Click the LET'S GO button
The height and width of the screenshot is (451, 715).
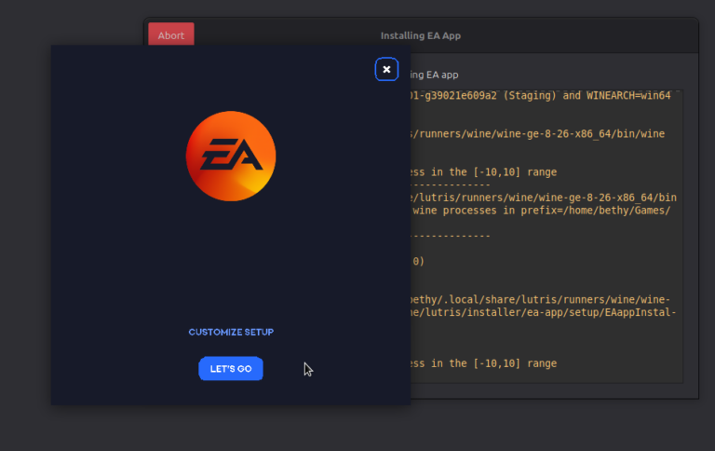click(x=231, y=368)
